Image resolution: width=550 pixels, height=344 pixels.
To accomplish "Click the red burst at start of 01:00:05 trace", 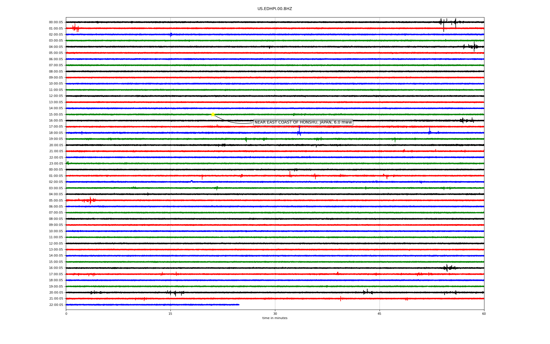I will [75, 28].
